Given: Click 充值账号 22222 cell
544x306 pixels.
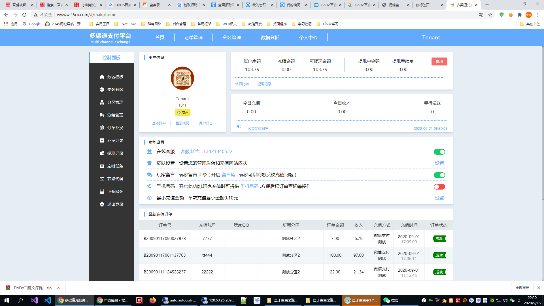Looking at the screenshot, I should pos(207,272).
